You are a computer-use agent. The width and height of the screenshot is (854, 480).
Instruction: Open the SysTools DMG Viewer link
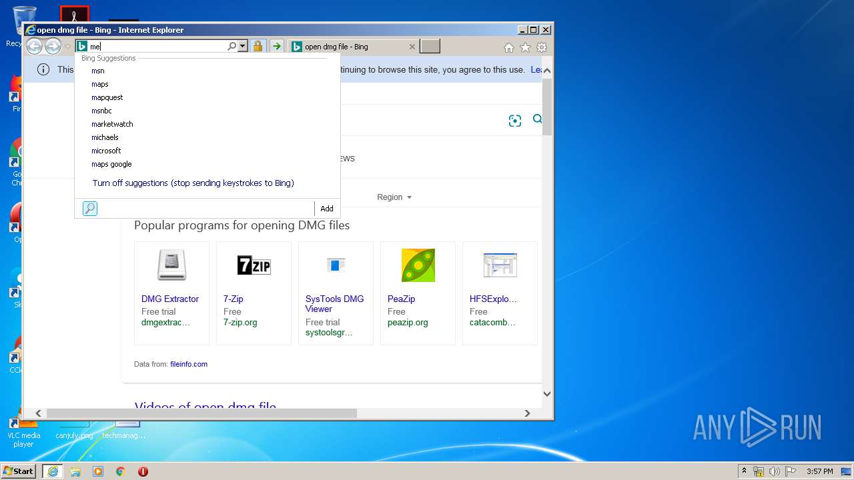pos(334,304)
